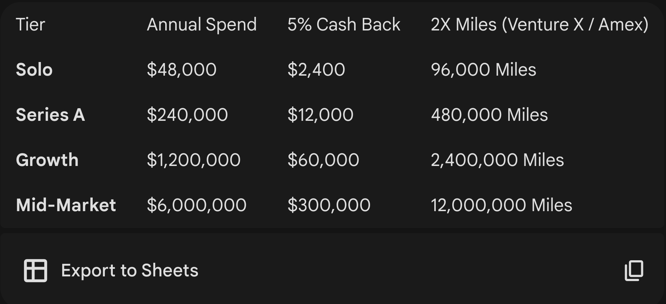Select the $48,000 annual spend cell

(x=181, y=70)
